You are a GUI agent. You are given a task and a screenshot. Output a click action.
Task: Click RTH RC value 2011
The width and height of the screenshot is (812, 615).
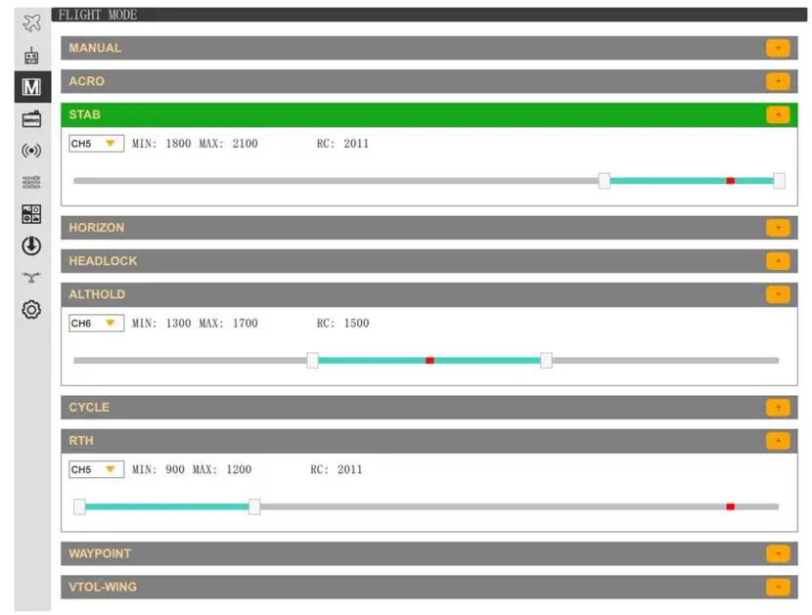point(350,469)
